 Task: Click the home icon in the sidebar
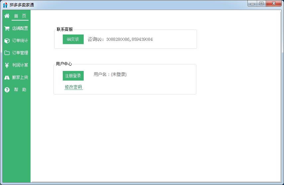pyautogui.click(x=7, y=16)
